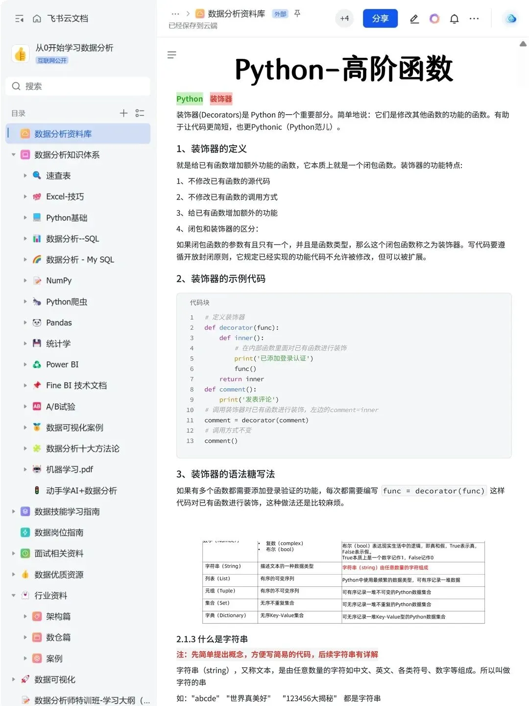Open the 数仓篇 page
Image resolution: width=529 pixels, height=706 pixels.
(x=58, y=637)
